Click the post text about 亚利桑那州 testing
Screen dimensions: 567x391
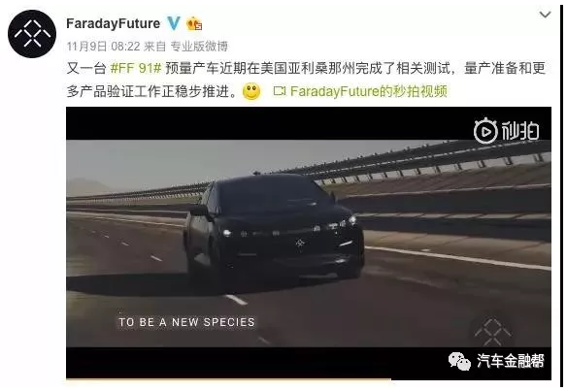tap(306, 80)
